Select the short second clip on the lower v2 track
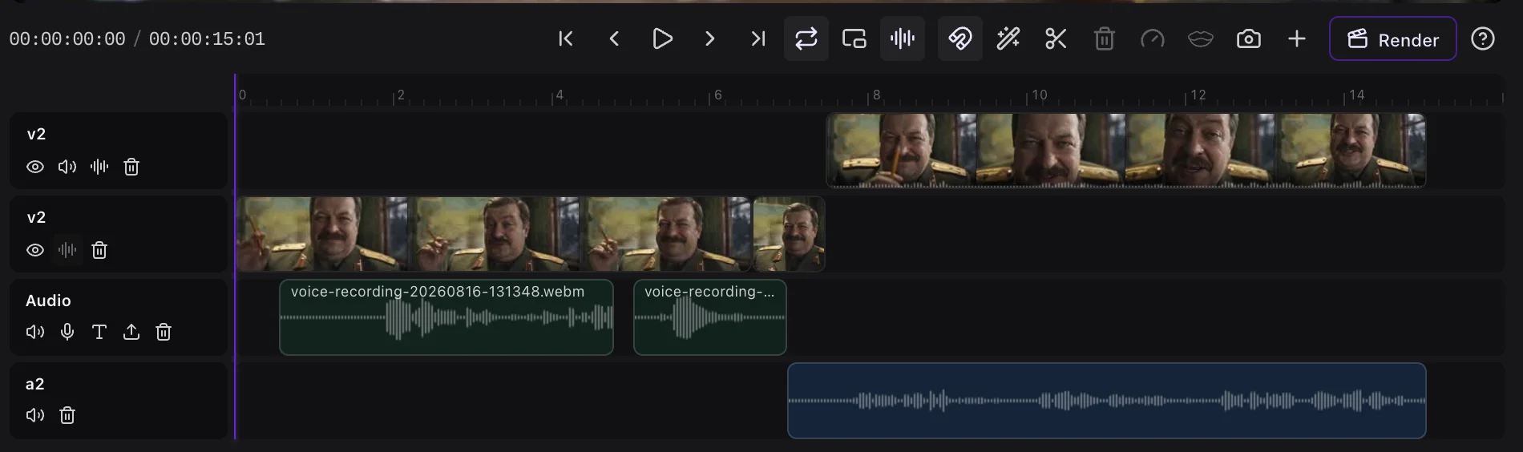Image resolution: width=1523 pixels, height=452 pixels. (790, 234)
